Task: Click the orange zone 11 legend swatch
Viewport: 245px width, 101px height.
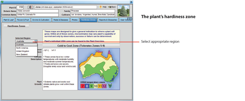Action: point(100,86)
